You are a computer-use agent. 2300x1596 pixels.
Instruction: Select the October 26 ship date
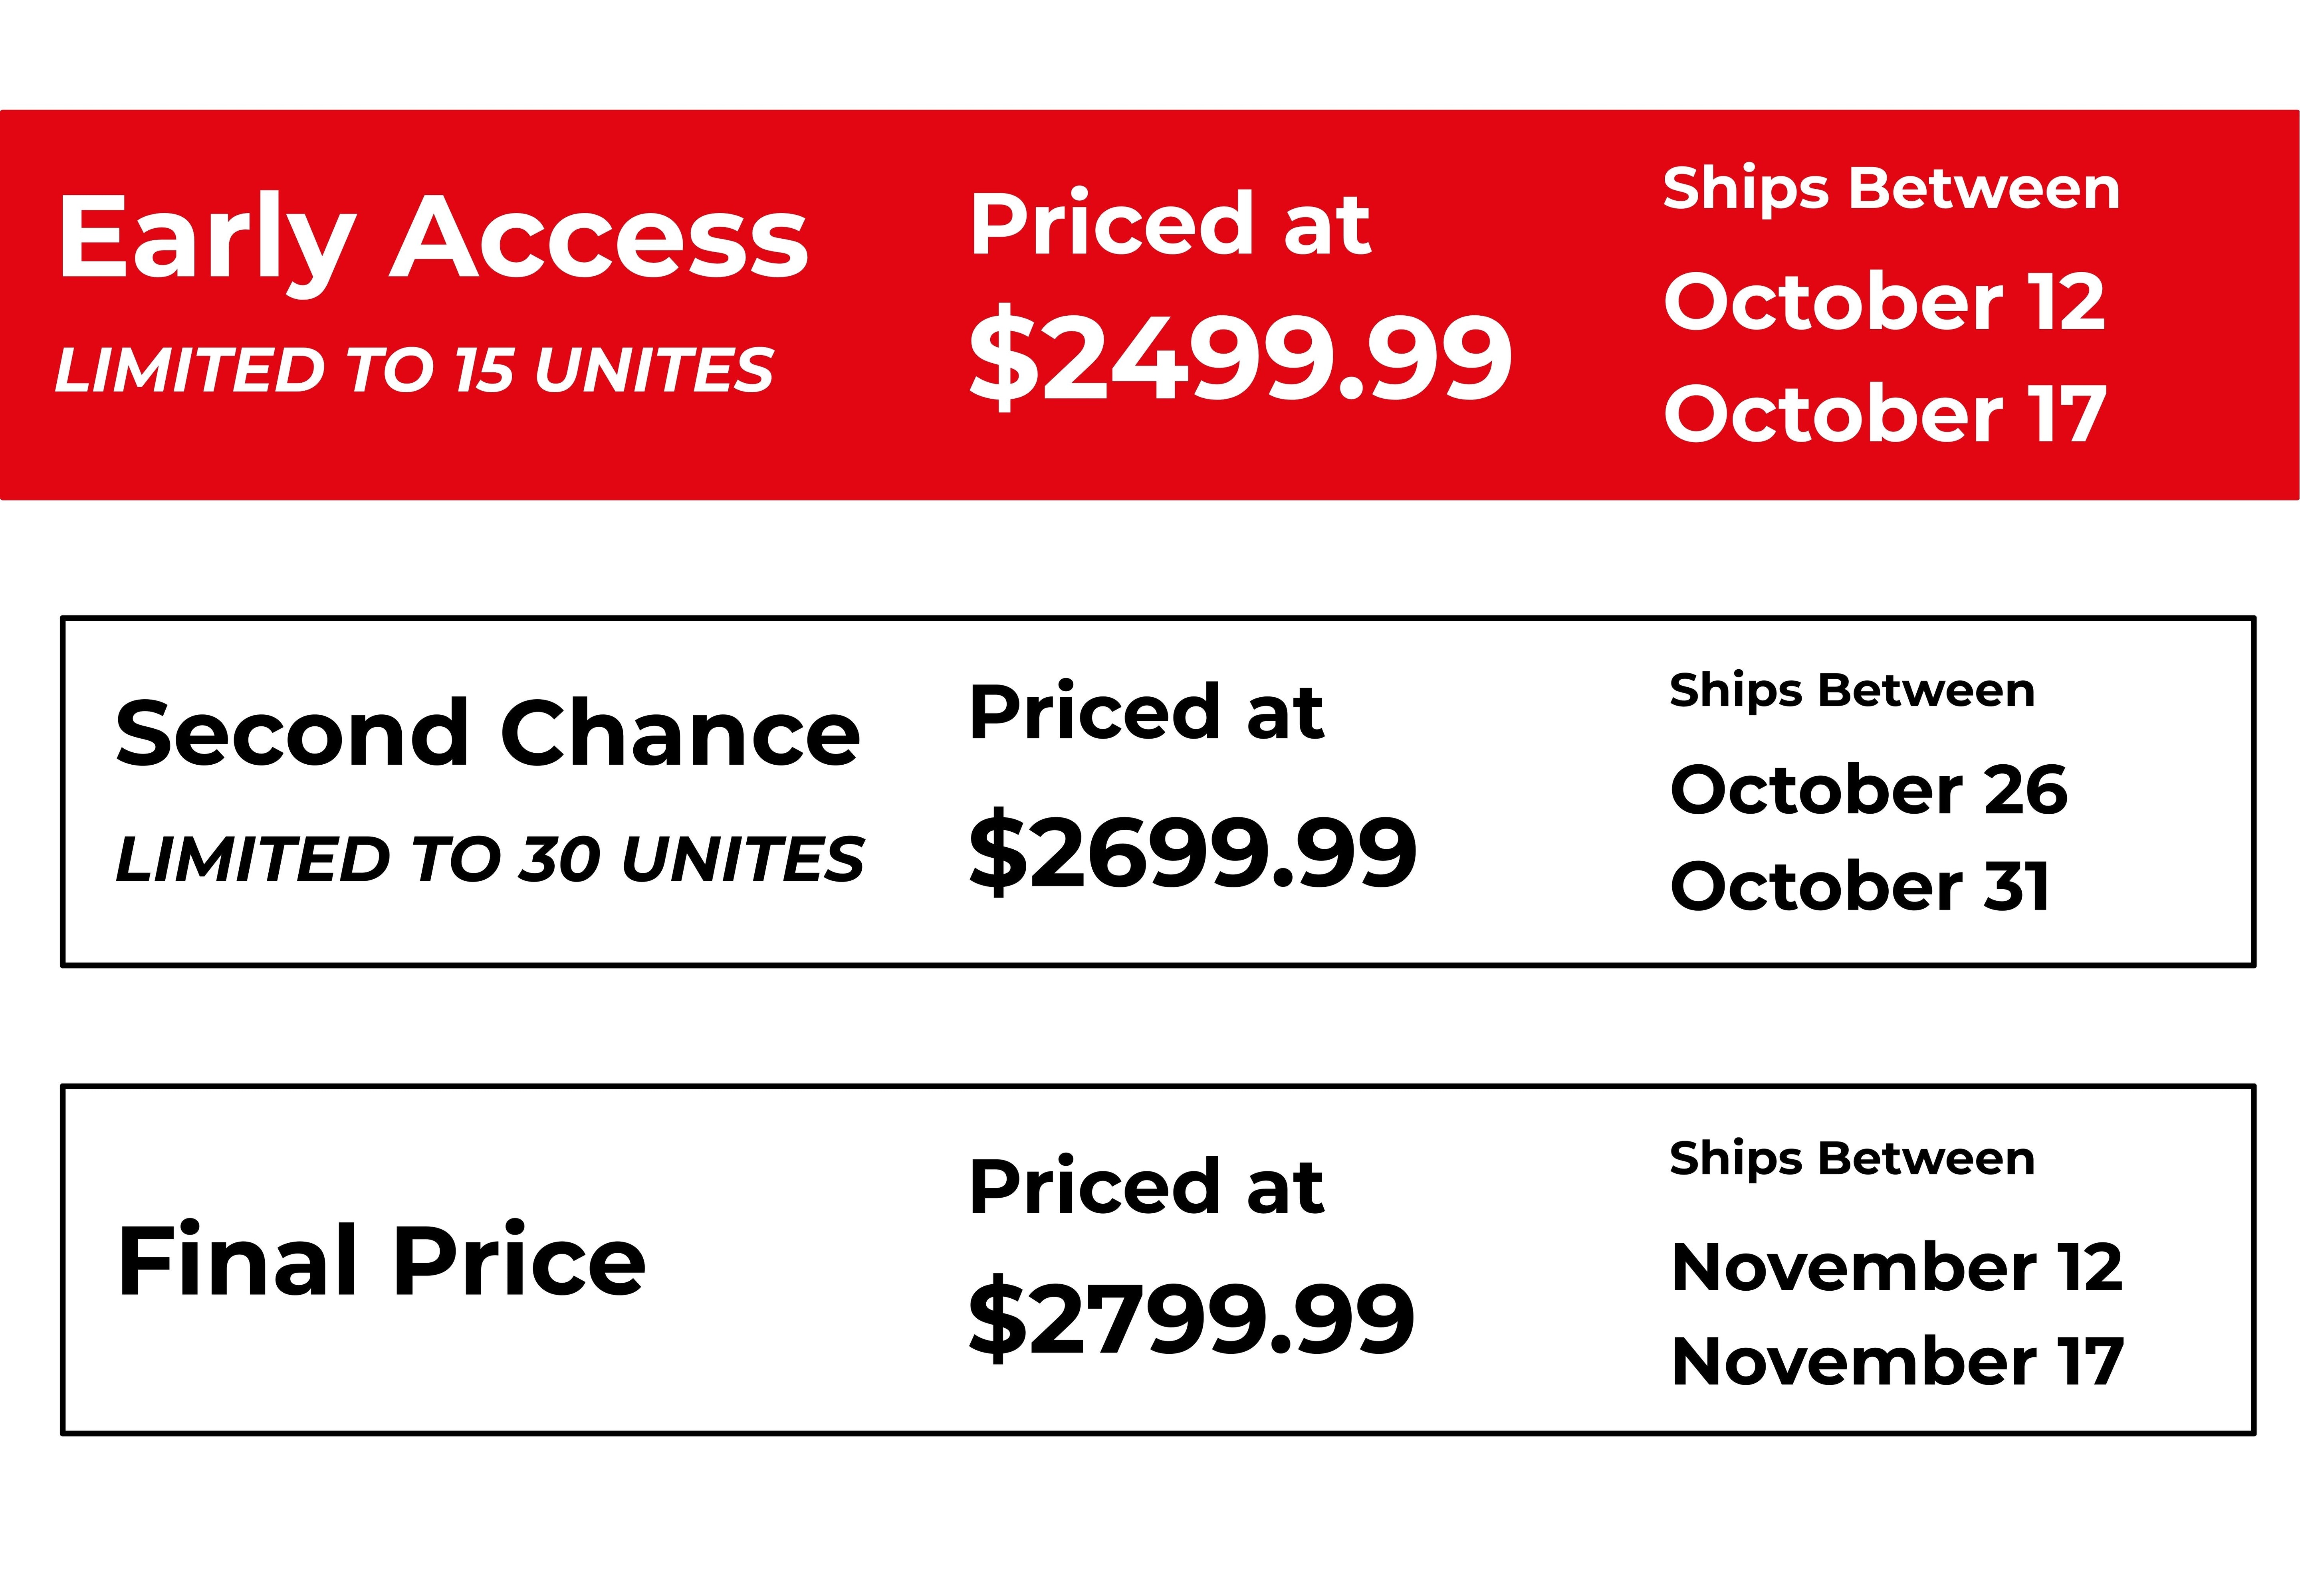[1869, 790]
